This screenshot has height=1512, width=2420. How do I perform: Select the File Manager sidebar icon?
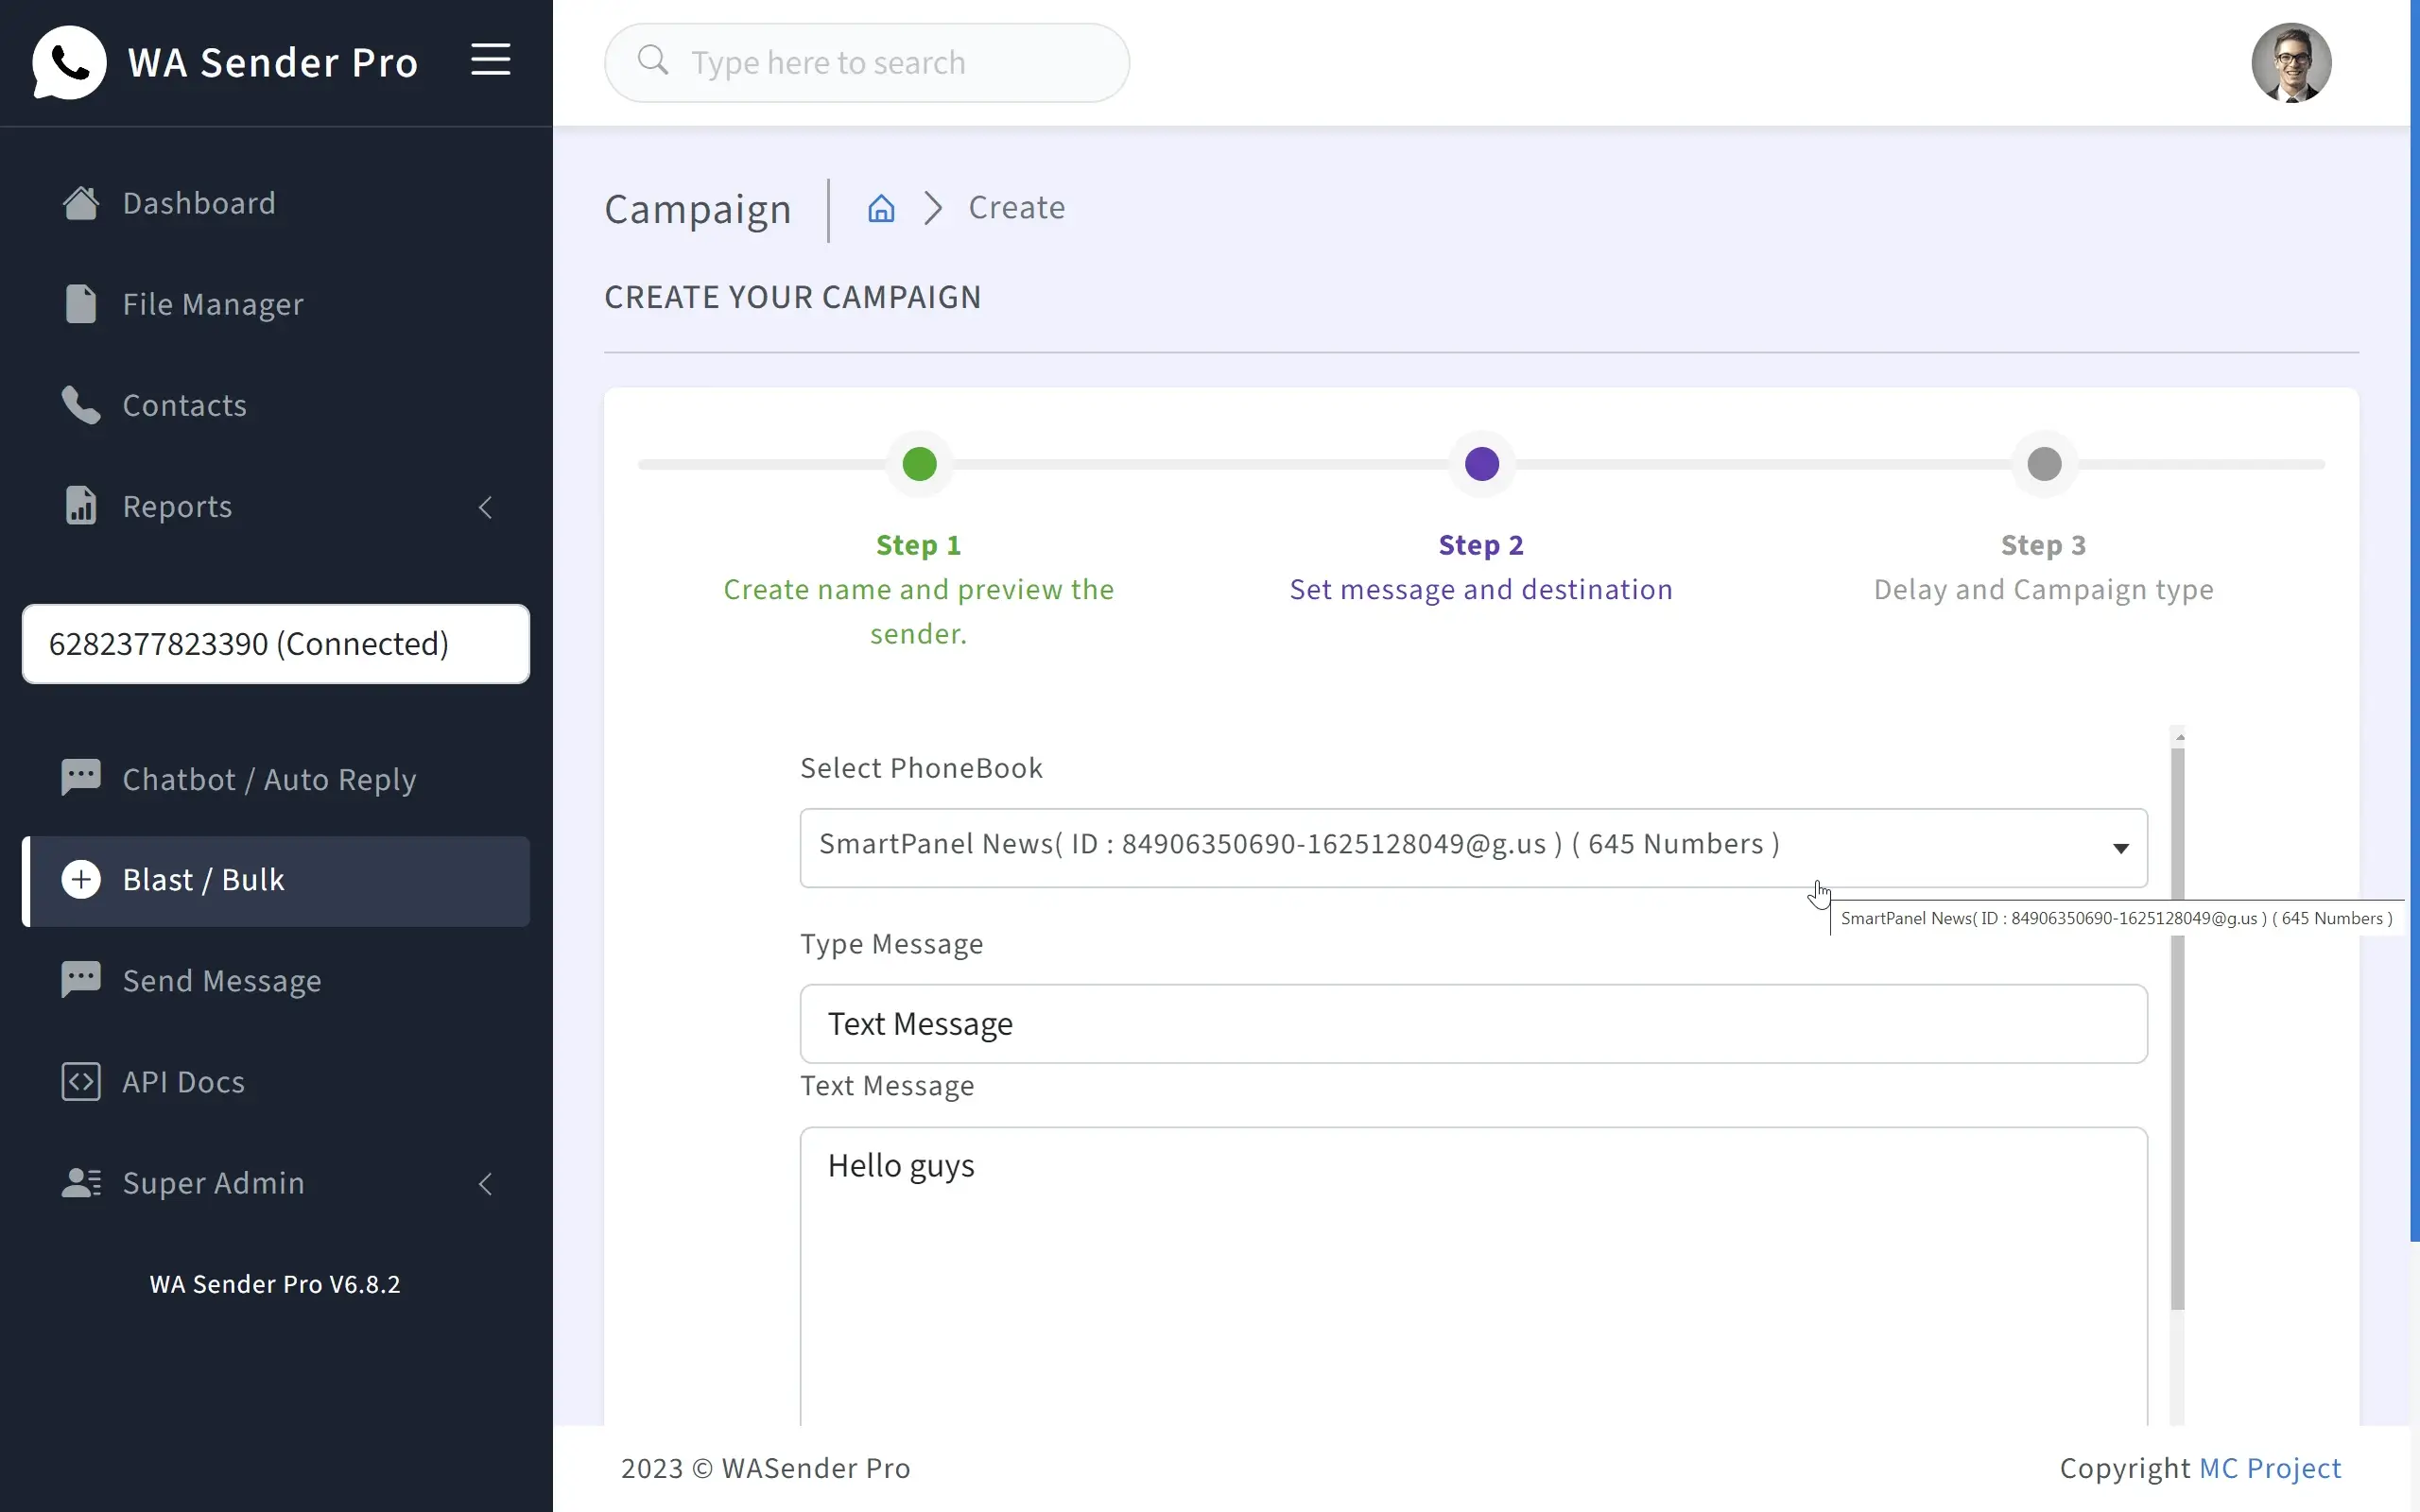80,303
